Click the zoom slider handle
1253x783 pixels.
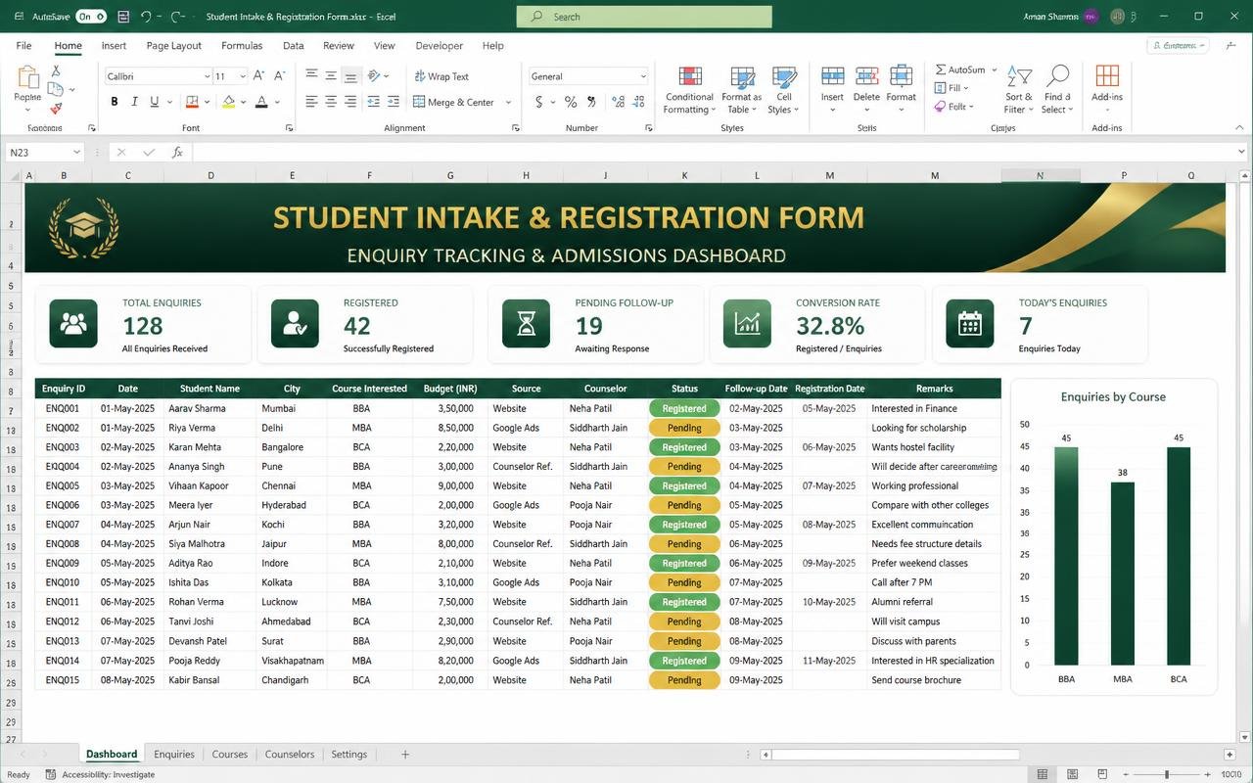pyautogui.click(x=1167, y=774)
